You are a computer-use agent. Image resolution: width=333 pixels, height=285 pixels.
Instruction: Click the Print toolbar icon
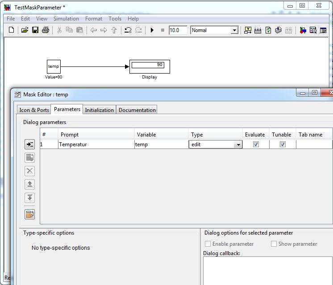(x=45, y=30)
